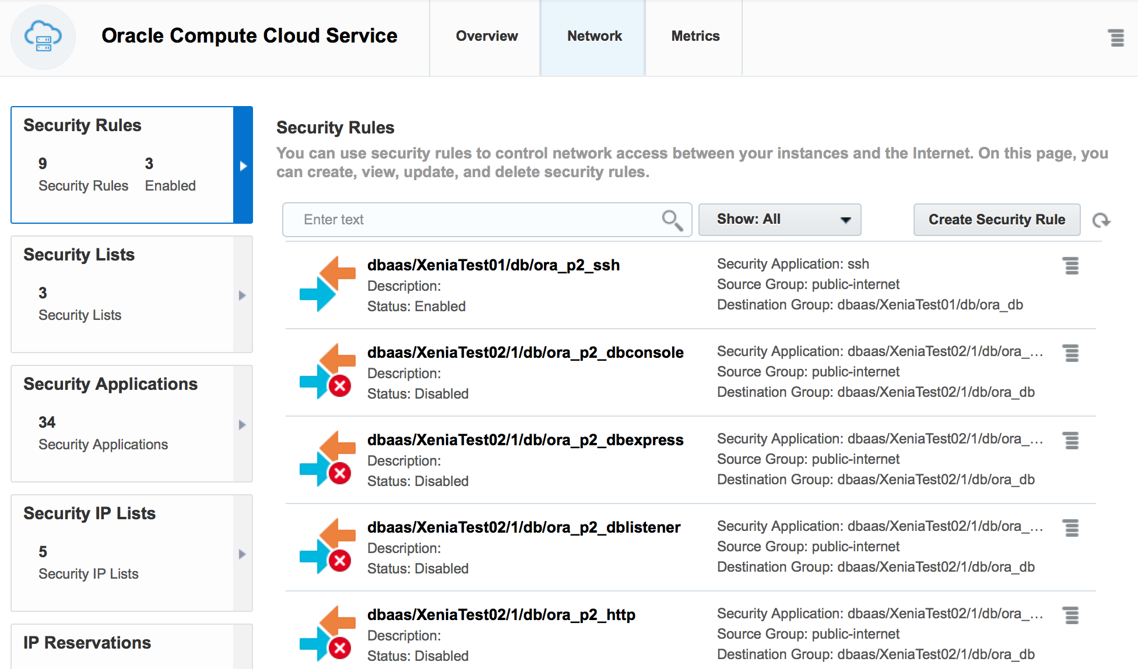Click the Oracle Compute cloud logo icon
The height and width of the screenshot is (669, 1138).
coord(43,37)
